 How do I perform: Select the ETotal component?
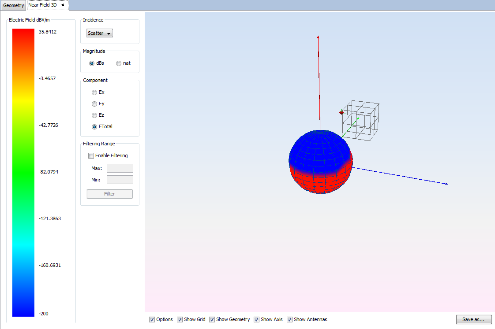[94, 127]
